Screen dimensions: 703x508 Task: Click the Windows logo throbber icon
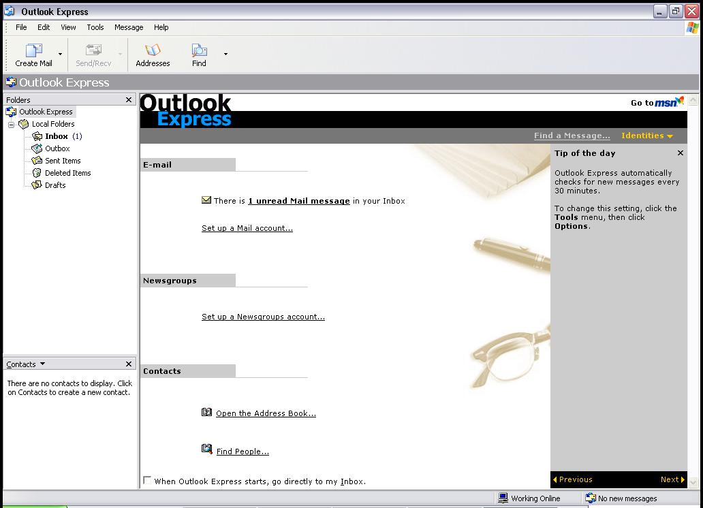tap(692, 28)
